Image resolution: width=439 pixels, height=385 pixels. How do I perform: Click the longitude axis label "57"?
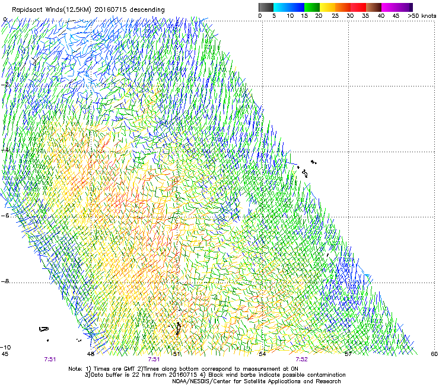pyautogui.click(x=348, y=354)
